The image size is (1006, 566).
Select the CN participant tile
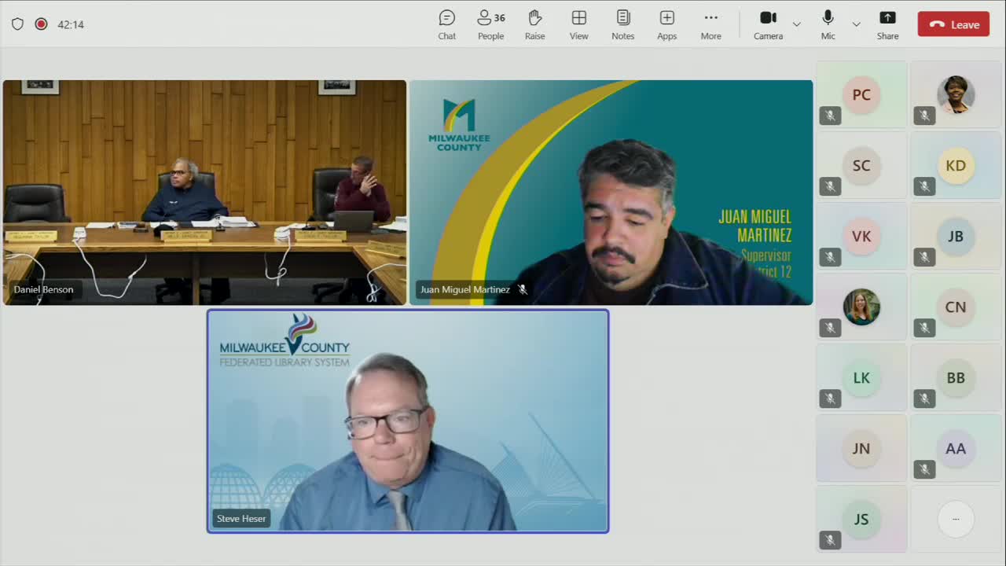point(956,307)
